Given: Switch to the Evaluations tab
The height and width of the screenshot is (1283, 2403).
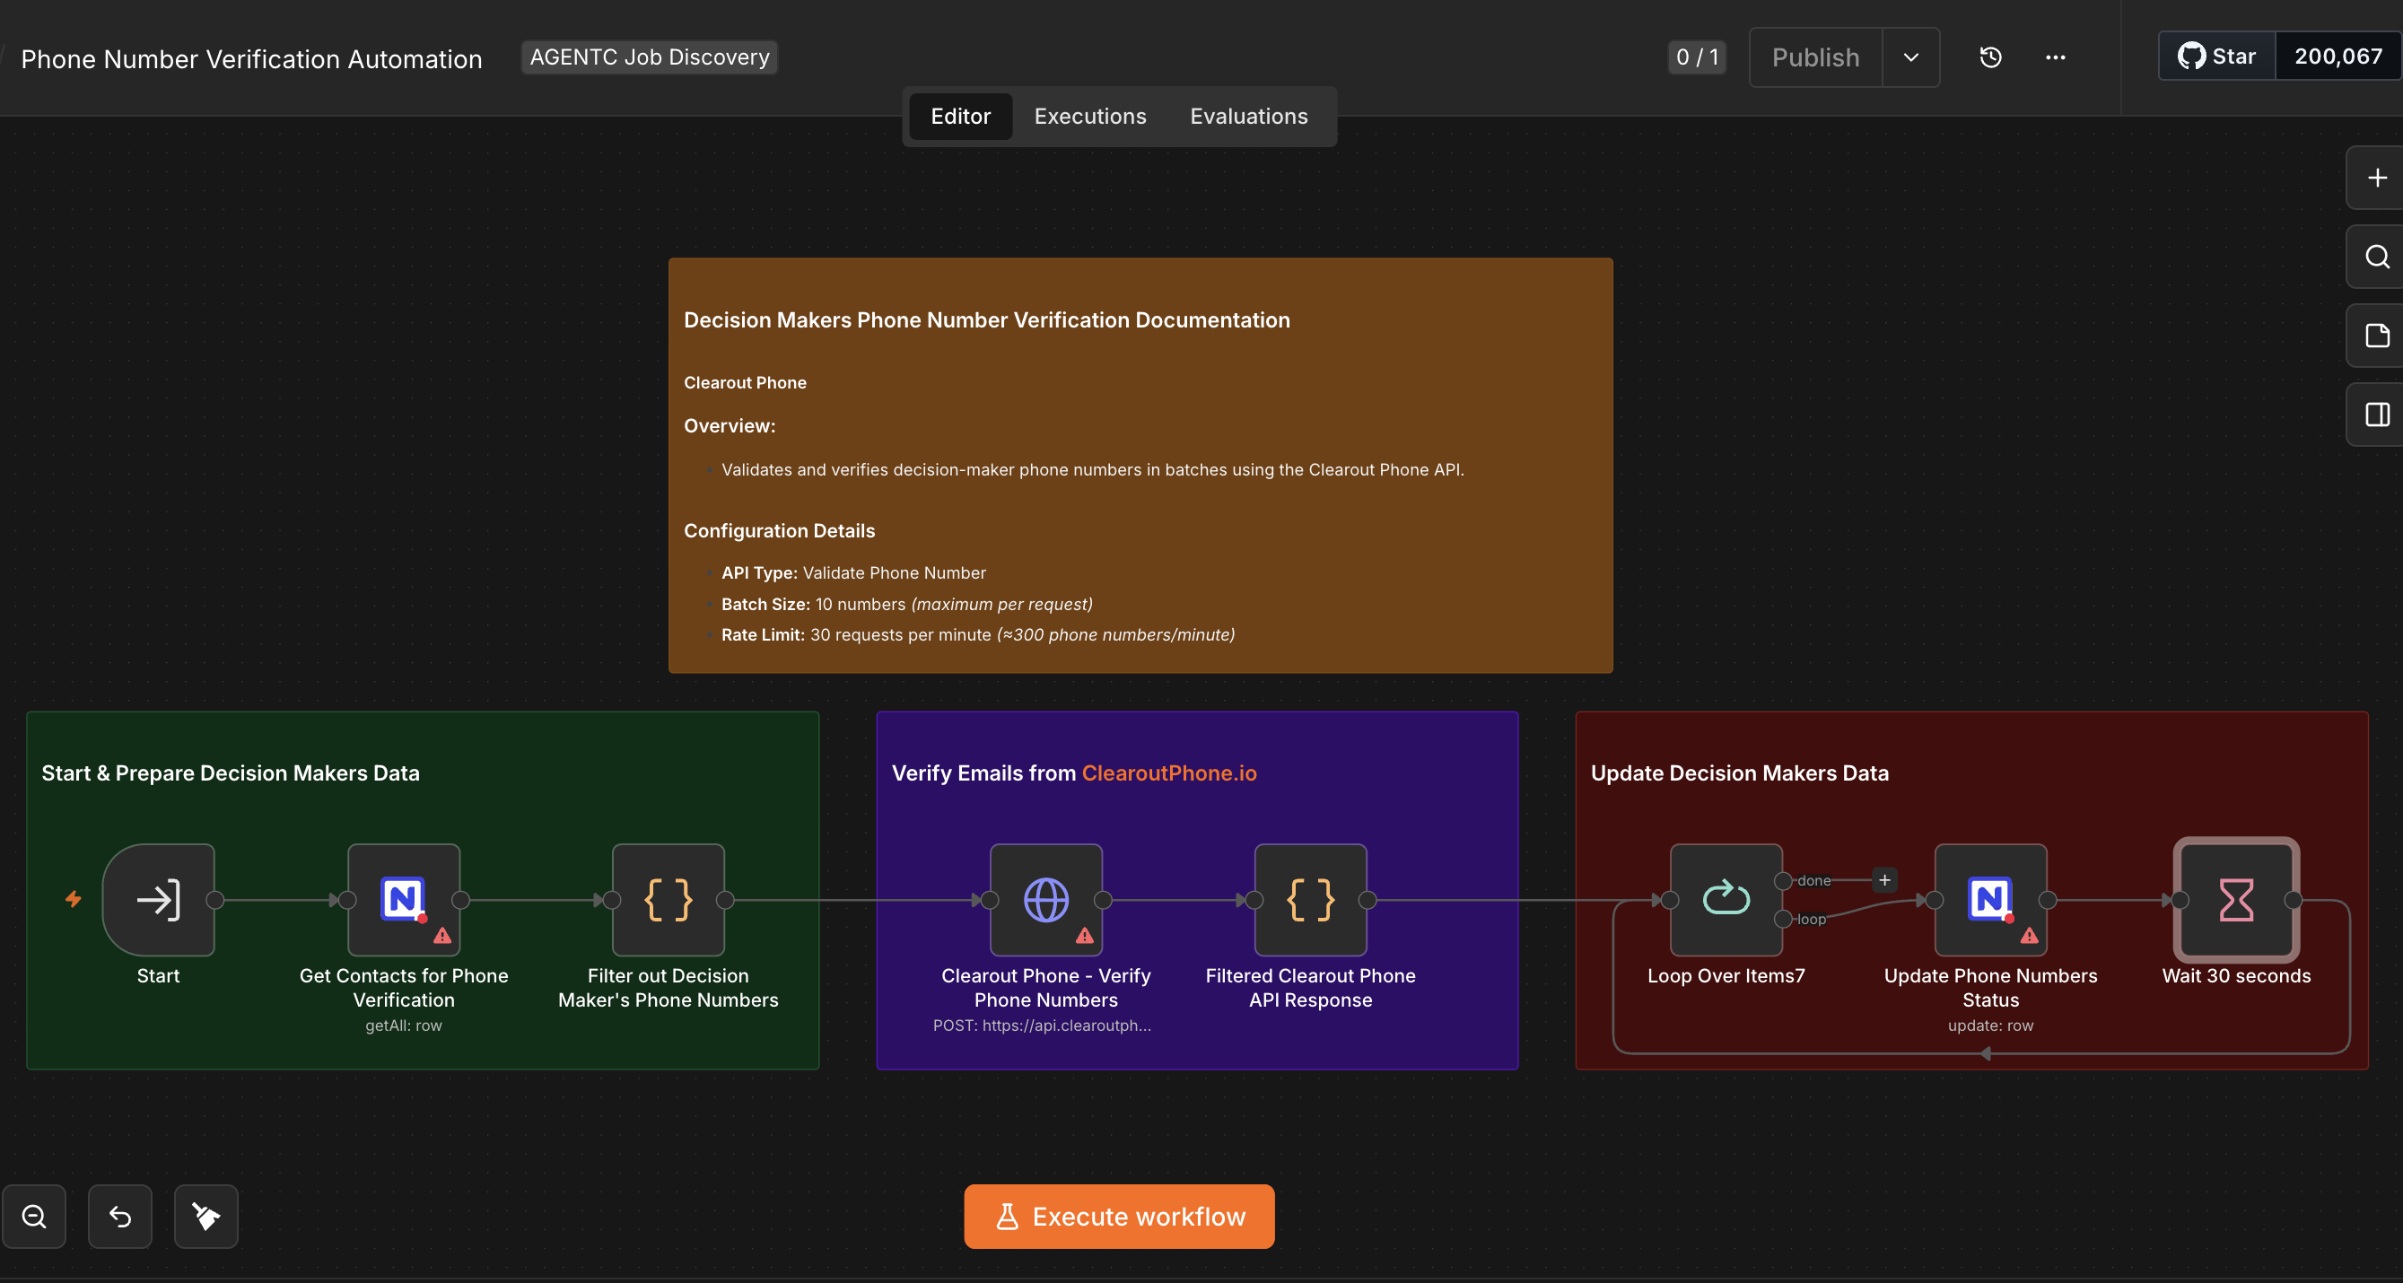Looking at the screenshot, I should coord(1248,117).
